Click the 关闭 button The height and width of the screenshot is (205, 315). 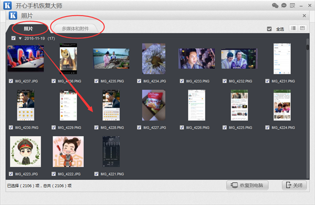pyautogui.click(x=294, y=185)
